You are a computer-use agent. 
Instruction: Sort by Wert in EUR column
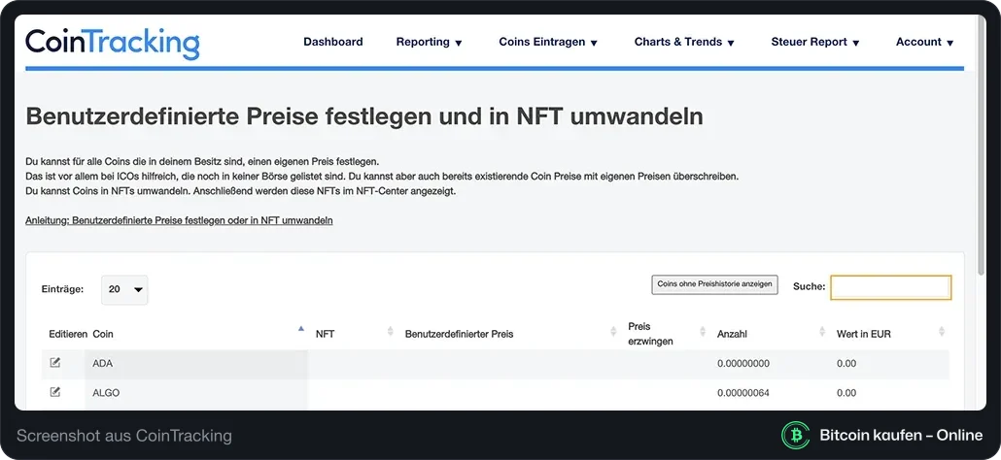click(942, 332)
